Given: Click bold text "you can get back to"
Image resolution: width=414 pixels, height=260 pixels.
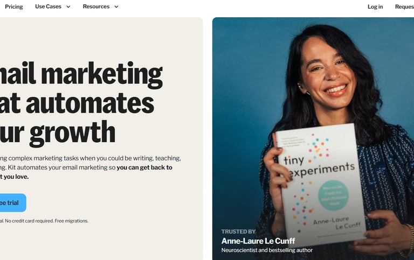Looking at the screenshot, I should coord(144,167).
